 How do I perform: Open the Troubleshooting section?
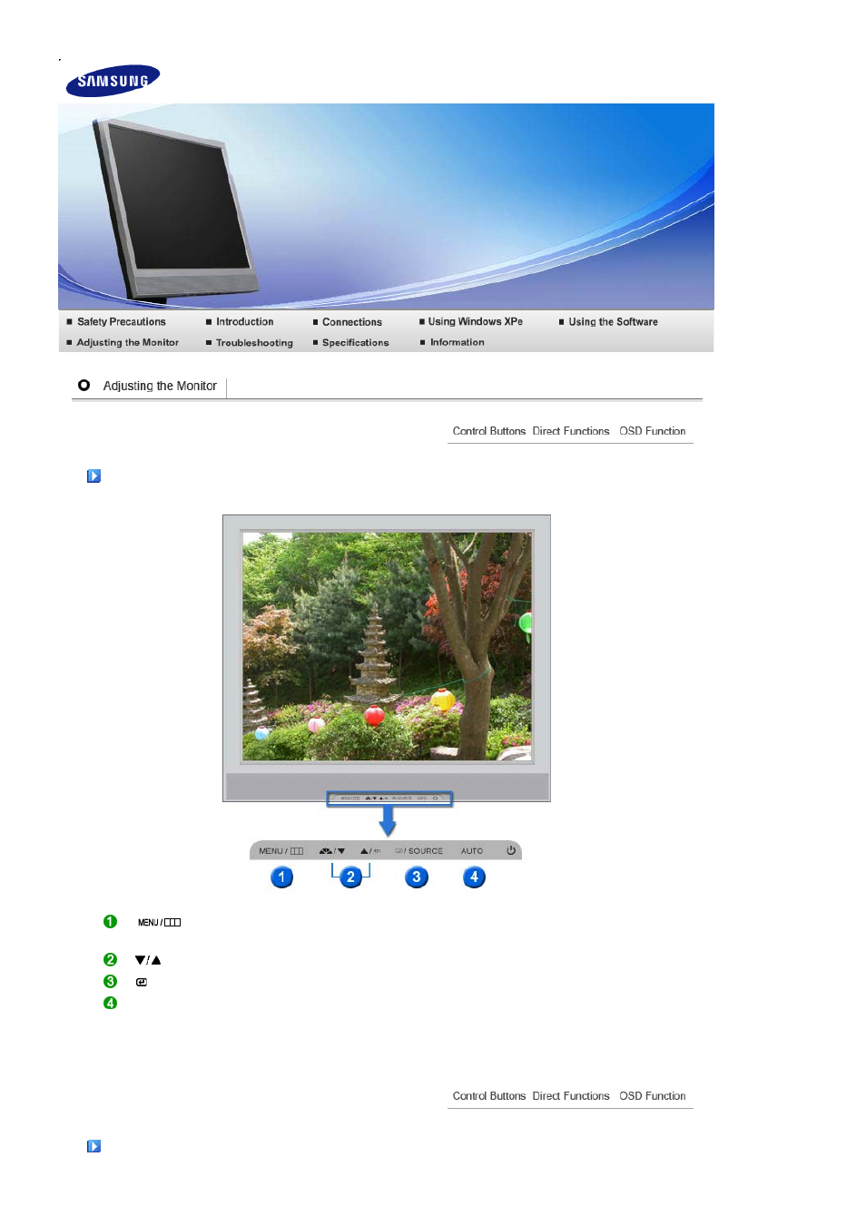[x=254, y=343]
